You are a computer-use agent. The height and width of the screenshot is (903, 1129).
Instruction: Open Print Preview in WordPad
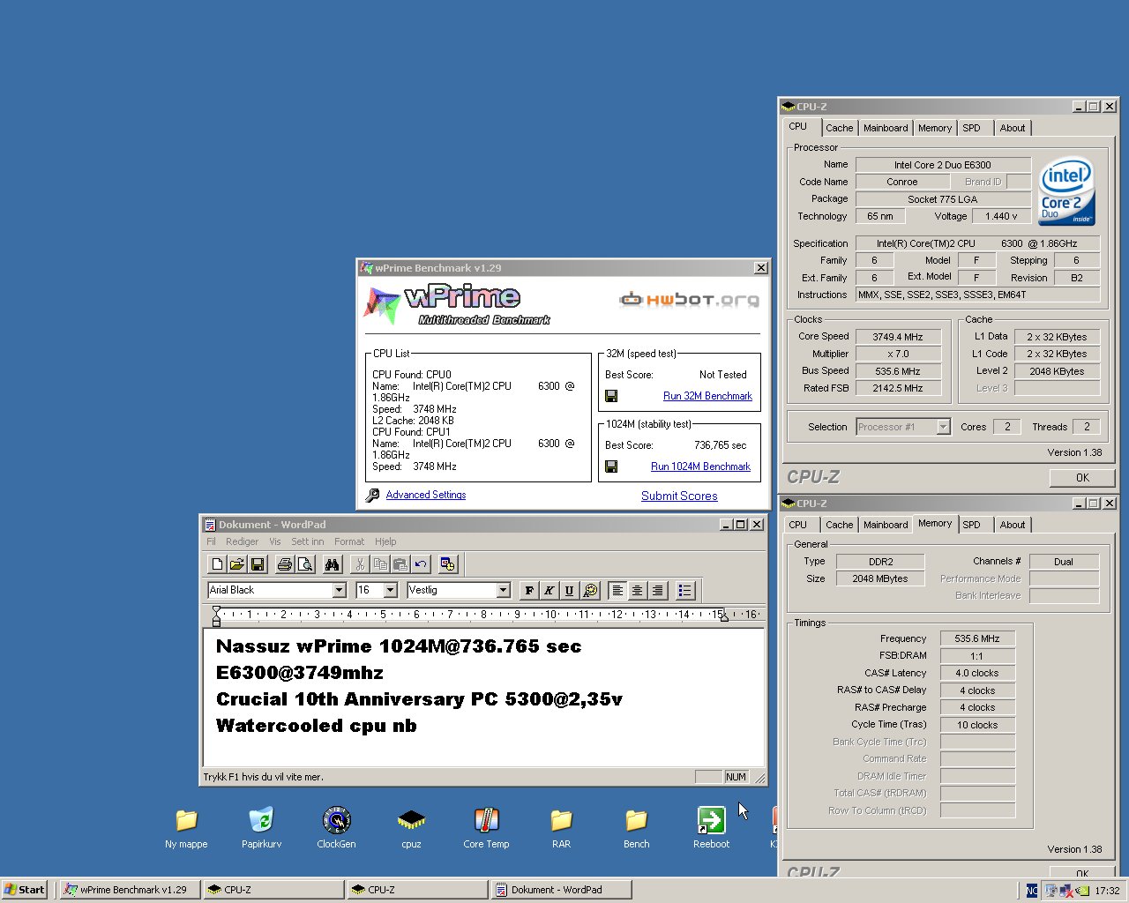point(305,564)
